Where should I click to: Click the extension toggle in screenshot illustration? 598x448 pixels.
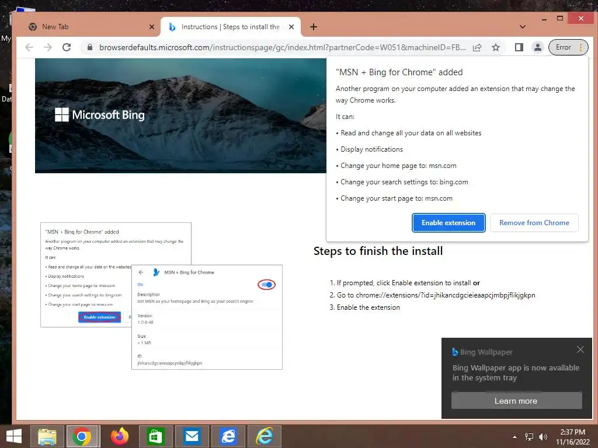coord(266,285)
